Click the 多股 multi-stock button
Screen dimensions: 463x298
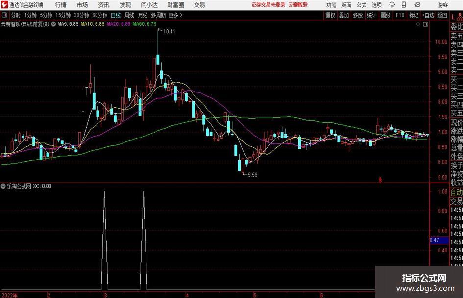[358, 15]
